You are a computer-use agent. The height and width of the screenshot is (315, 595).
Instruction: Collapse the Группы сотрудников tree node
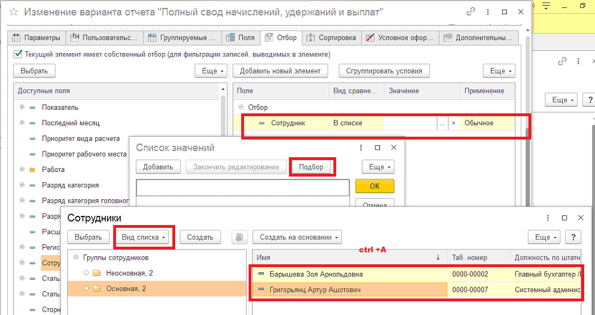[x=75, y=257]
